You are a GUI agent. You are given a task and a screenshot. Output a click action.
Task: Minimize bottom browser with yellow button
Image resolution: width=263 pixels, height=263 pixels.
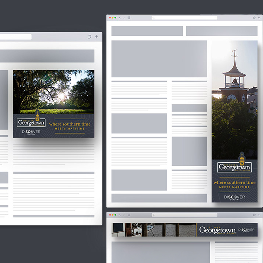click(x=113, y=215)
